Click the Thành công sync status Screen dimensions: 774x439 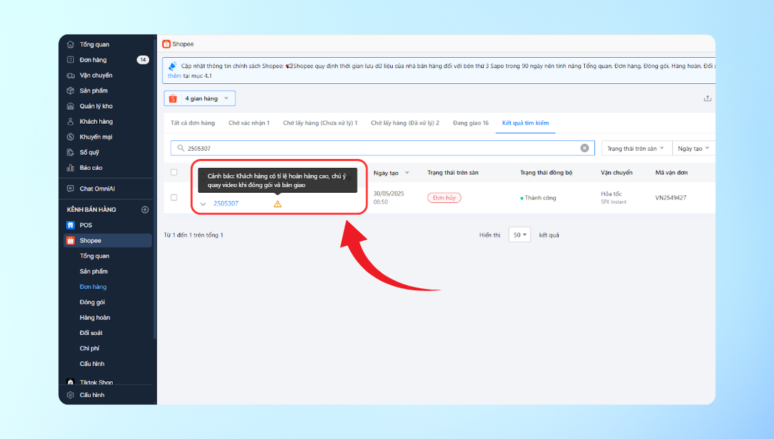(538, 197)
